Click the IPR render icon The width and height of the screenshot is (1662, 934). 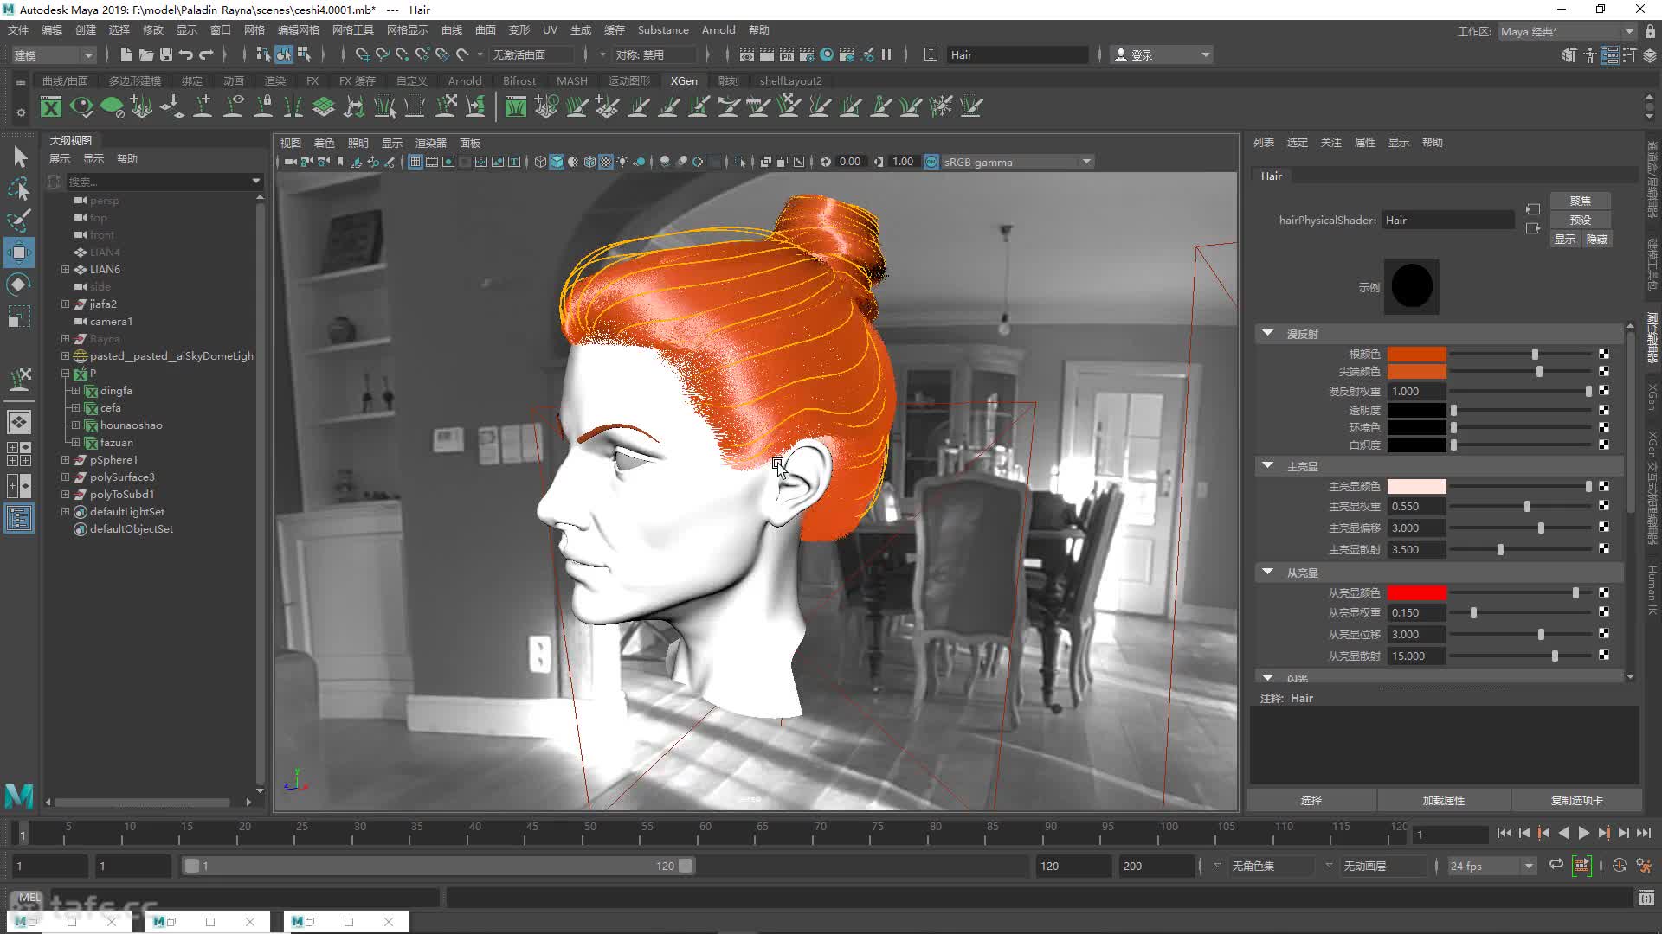787,54
